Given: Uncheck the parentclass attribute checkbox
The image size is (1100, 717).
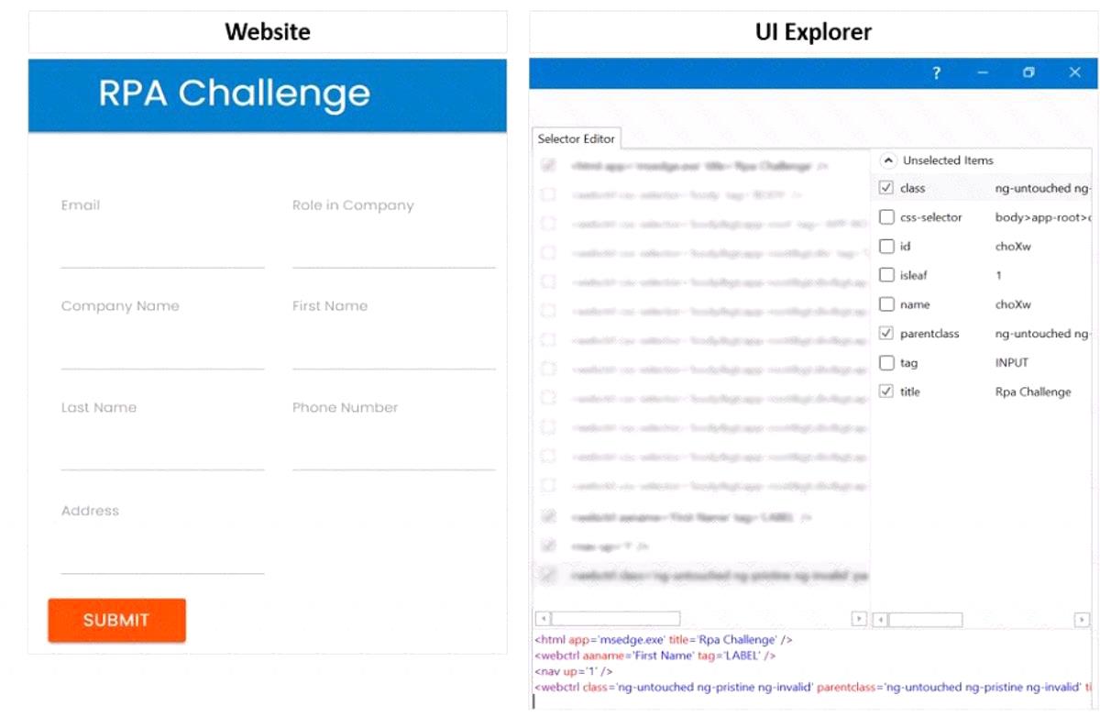Looking at the screenshot, I should click(886, 334).
